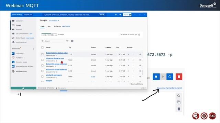
Task: Click the Name column header
Action: (x=48, y=47)
